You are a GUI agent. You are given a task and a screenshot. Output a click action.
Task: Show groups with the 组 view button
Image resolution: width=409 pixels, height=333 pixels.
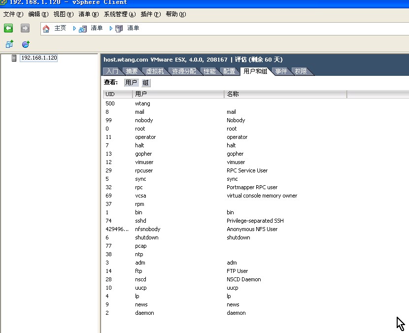coord(145,83)
